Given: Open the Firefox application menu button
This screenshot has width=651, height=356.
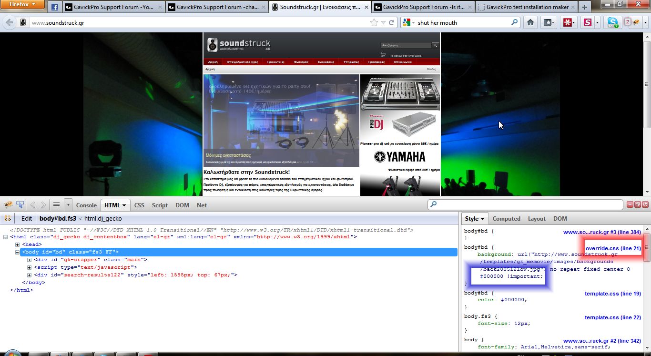Looking at the screenshot, I should pos(23,5).
